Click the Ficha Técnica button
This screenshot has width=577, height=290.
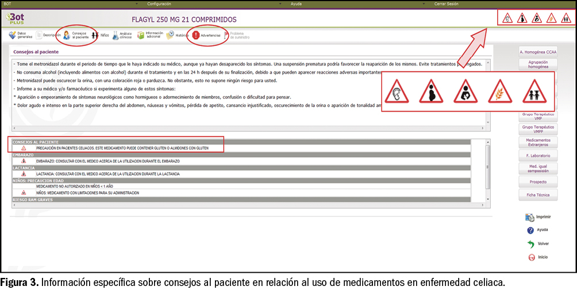537,195
